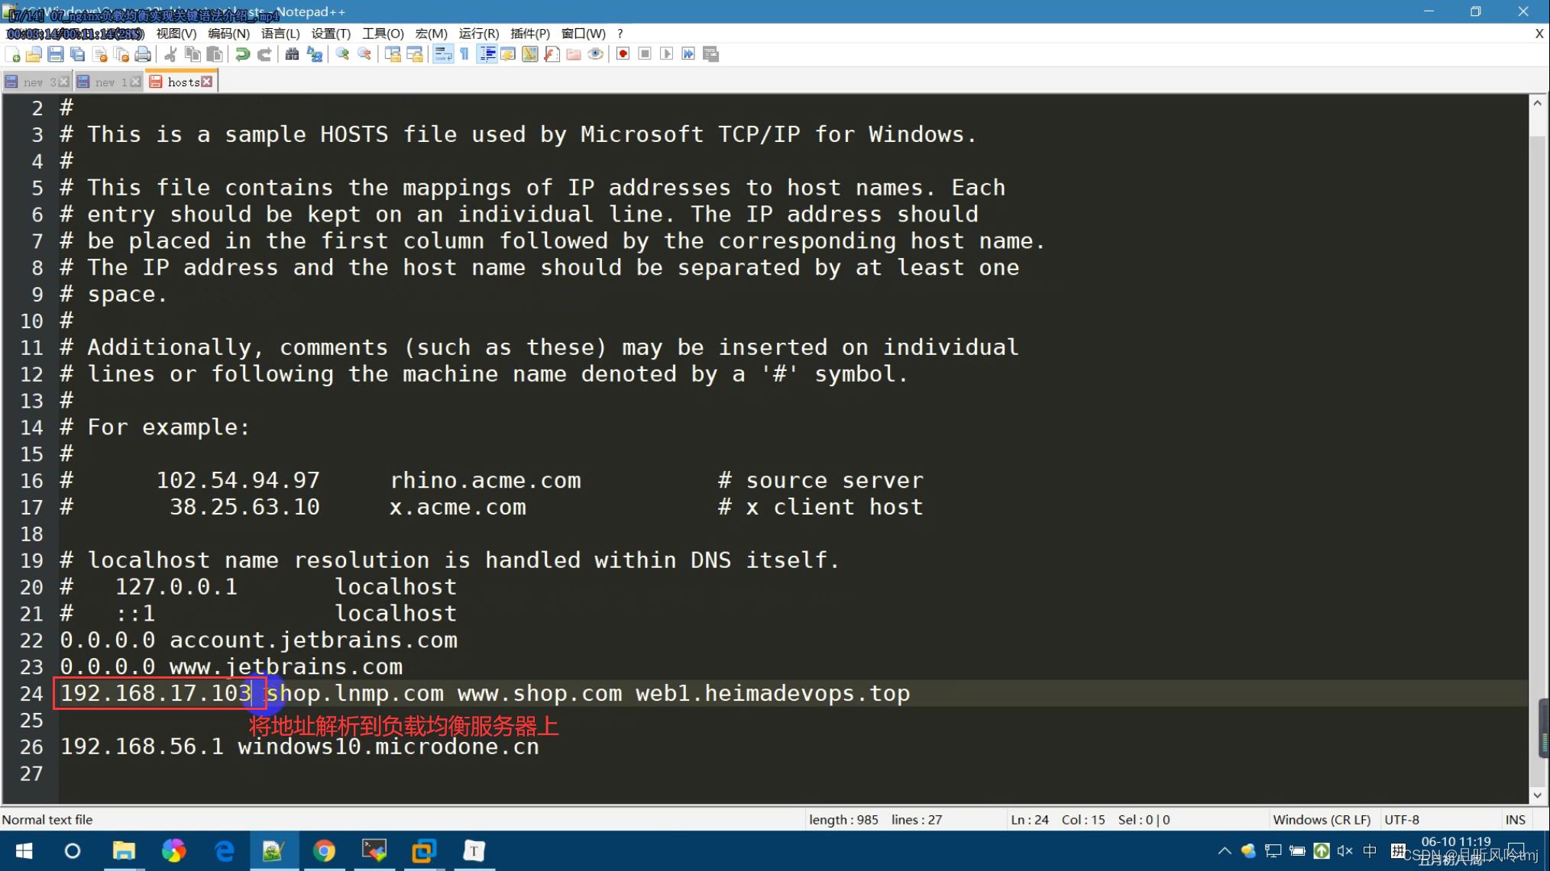The width and height of the screenshot is (1550, 871).
Task: Click UTF-8 encoding in status bar
Action: click(x=1402, y=819)
